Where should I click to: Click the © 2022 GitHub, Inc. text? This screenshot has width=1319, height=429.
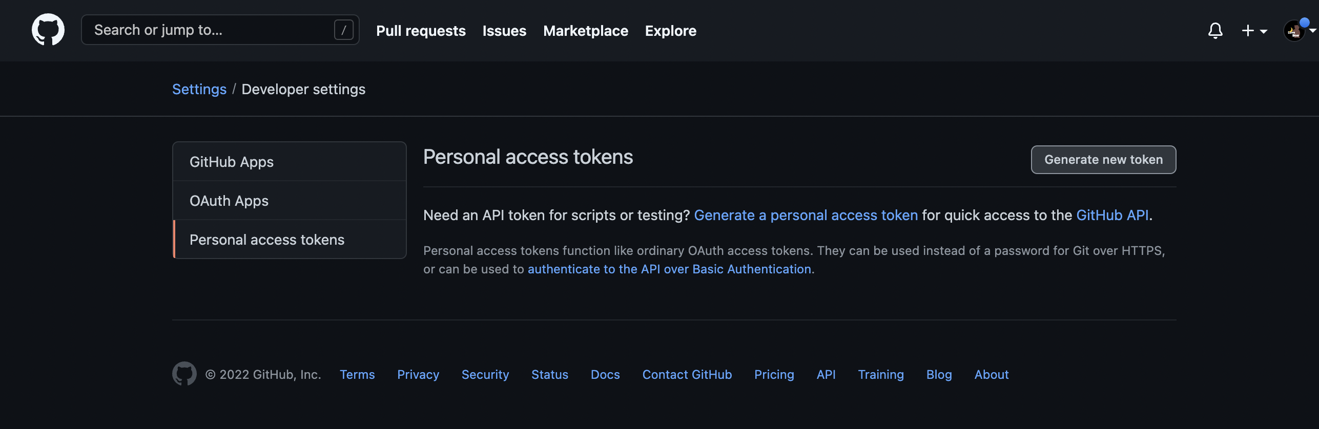coord(263,375)
